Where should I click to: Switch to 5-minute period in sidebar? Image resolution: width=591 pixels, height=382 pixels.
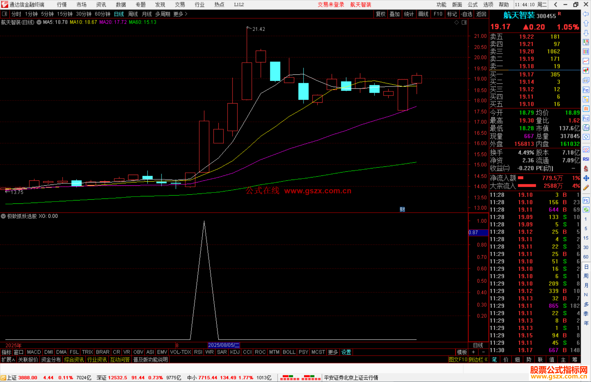pyautogui.click(x=586, y=228)
